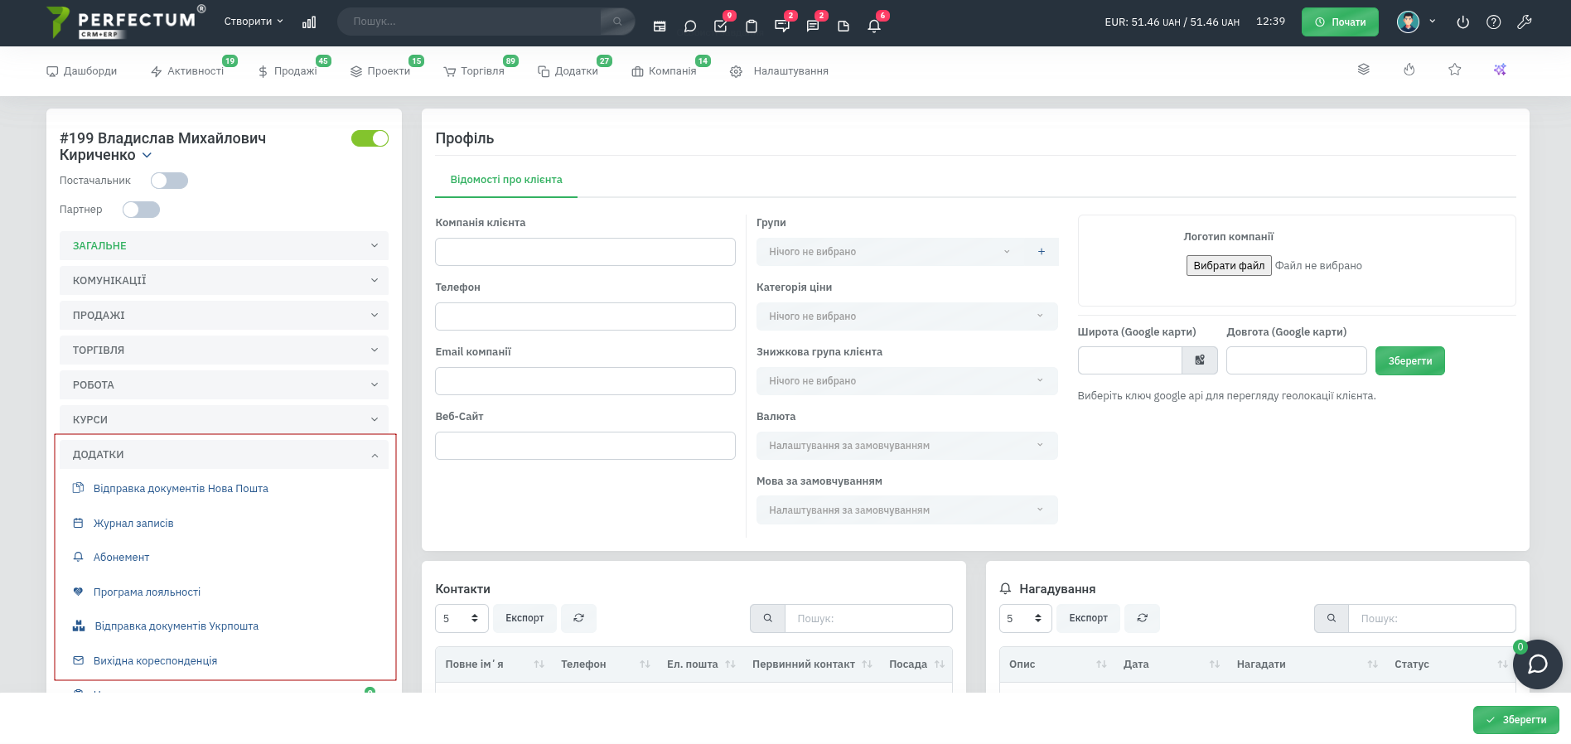Viewport: 1571px width, 744px height.
Task: Open the Мова за замовчуванням dropdown
Action: pos(907,510)
